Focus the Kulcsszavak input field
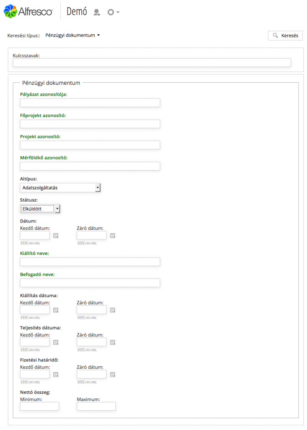This screenshot has height=430, width=307. coord(152,63)
